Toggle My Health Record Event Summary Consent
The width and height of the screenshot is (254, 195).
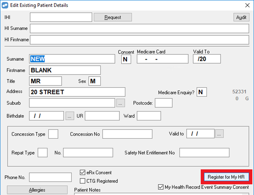pyautogui.click(x=160, y=187)
